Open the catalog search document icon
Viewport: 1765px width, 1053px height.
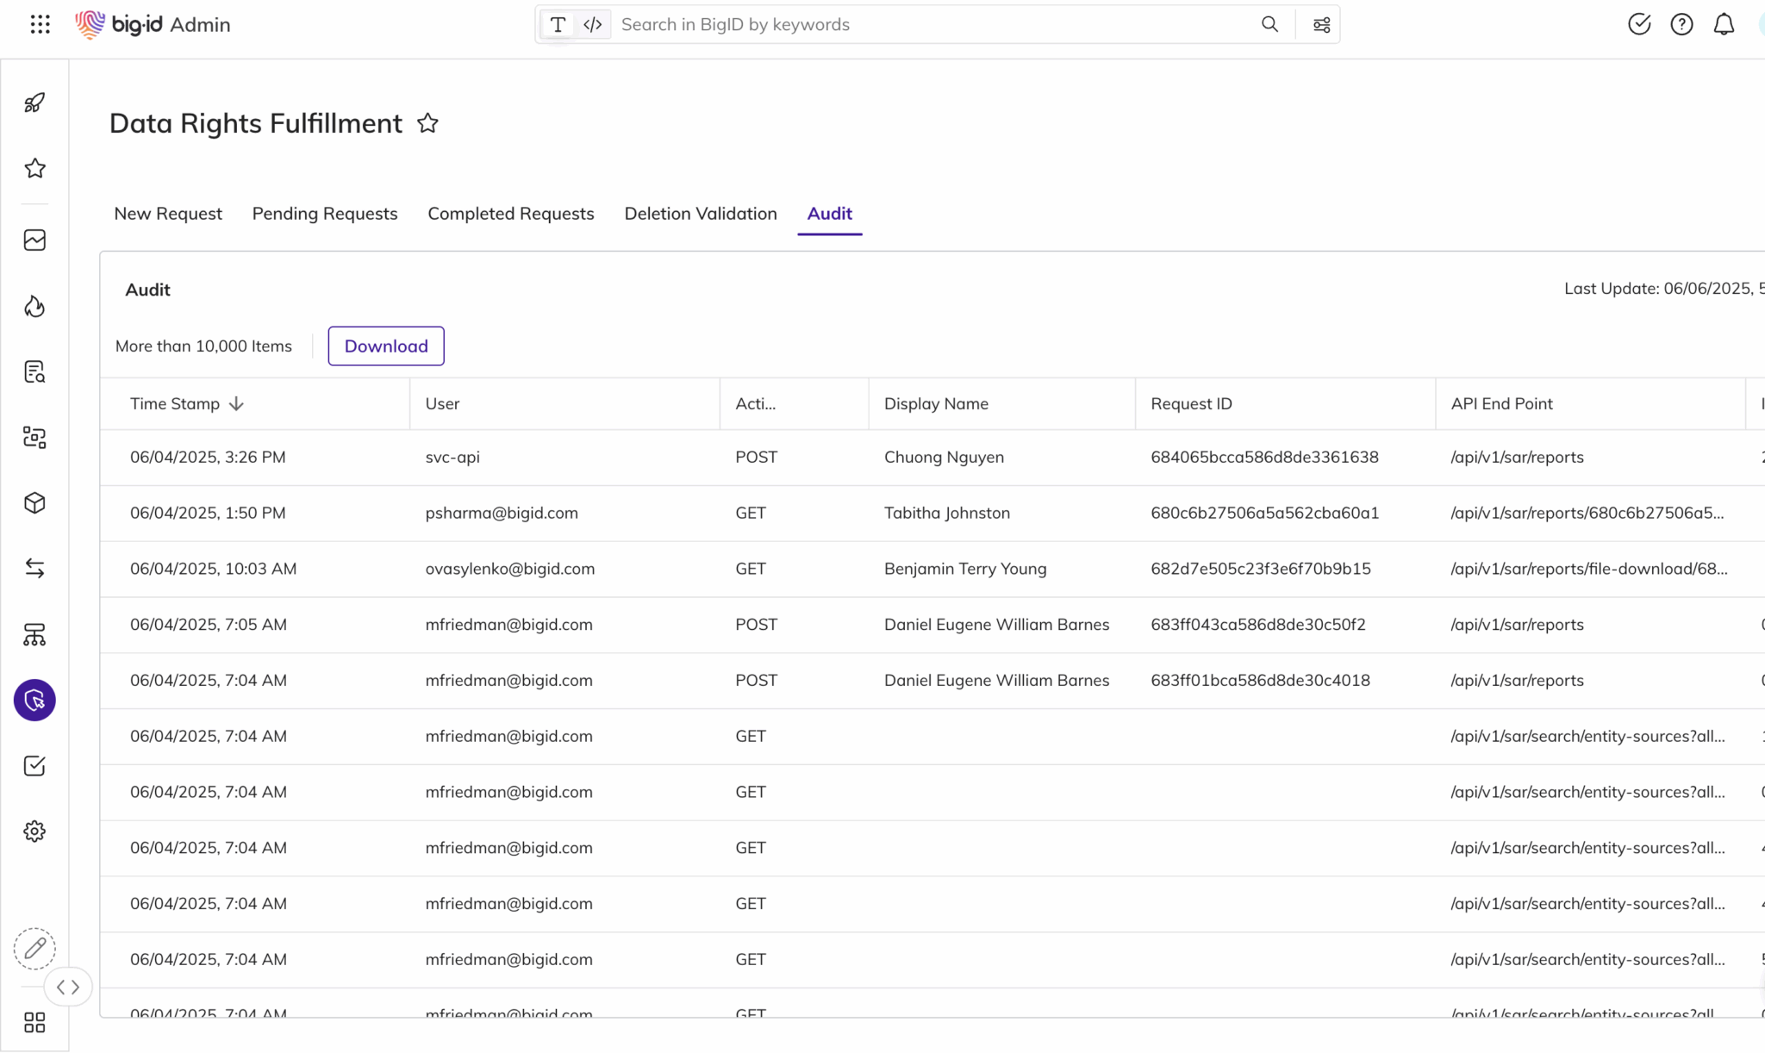coord(34,371)
